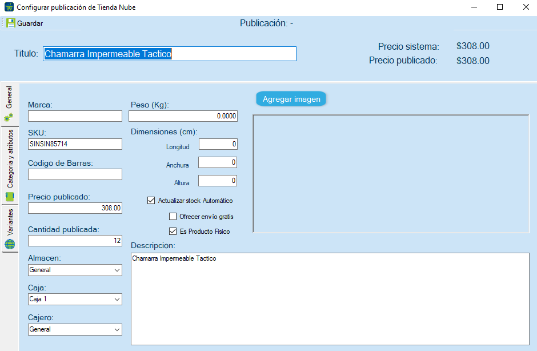Toggle Es Producto Fisico checkbox
This screenshot has height=351, width=537.
point(173,232)
